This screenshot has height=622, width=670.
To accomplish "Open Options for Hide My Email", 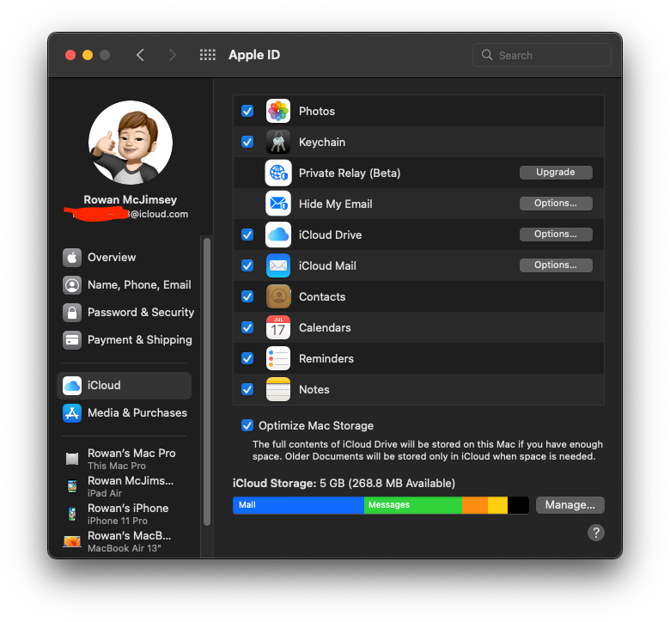I will click(x=556, y=203).
